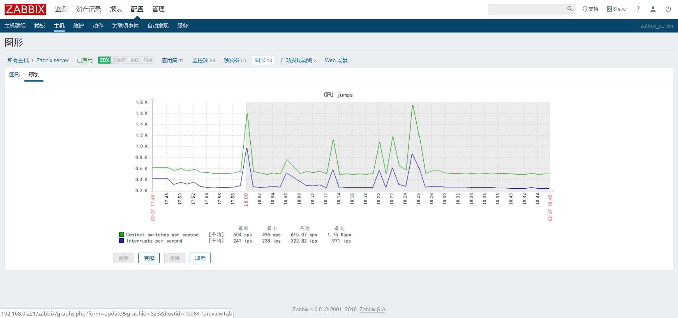Open the 监测 top menu
This screenshot has height=318, width=678.
[x=61, y=9]
